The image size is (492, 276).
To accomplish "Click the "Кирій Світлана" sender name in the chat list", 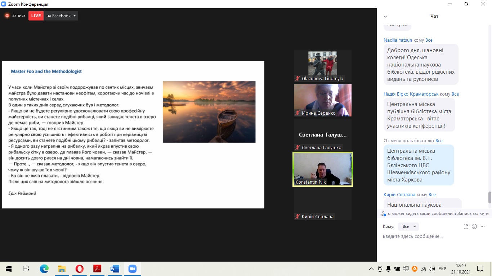I will tap(399, 194).
